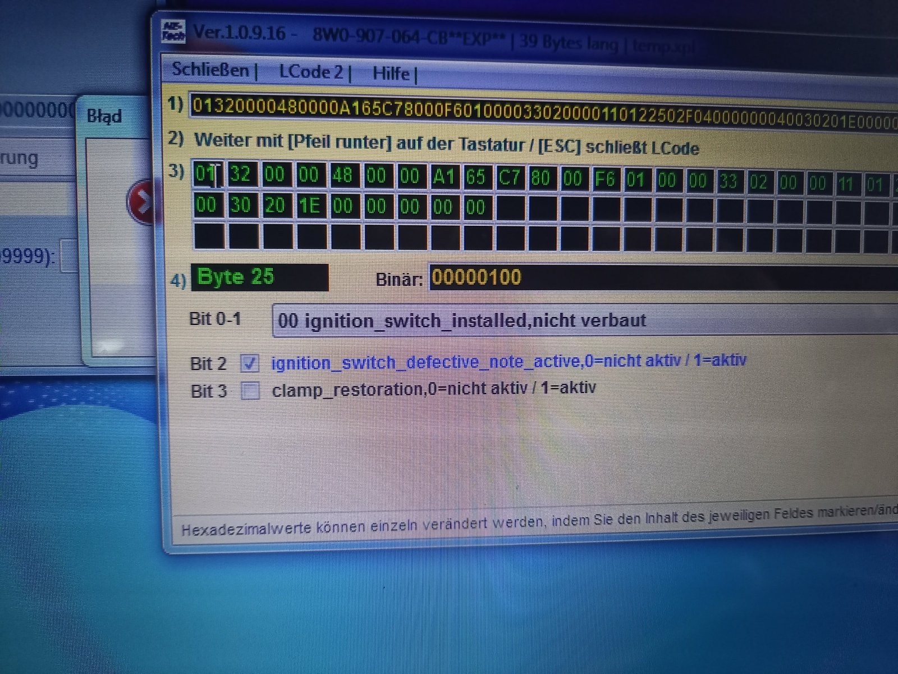Click the app icon in the LCode title bar
Screen dimensions: 898x674
[173, 31]
